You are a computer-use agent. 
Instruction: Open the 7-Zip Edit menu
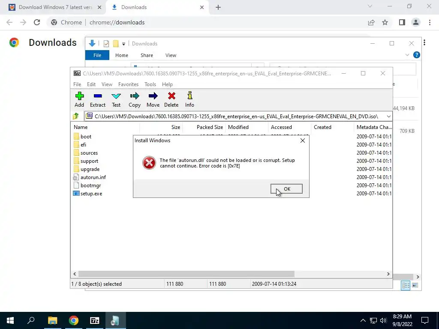click(x=91, y=84)
